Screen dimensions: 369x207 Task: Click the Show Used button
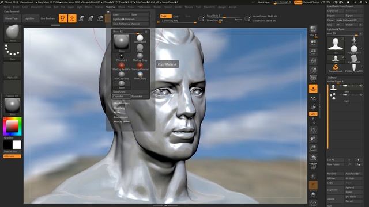pyautogui.click(x=131, y=92)
